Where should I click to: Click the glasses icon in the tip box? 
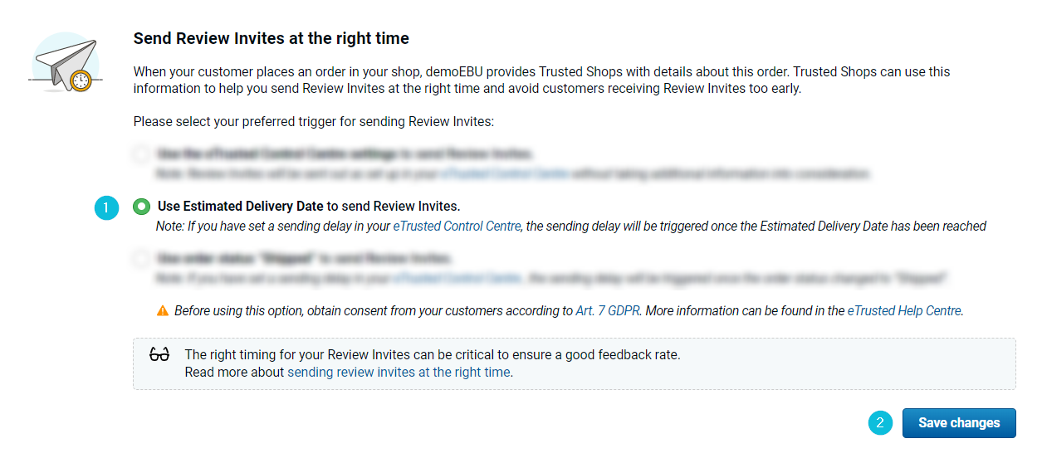click(x=159, y=354)
